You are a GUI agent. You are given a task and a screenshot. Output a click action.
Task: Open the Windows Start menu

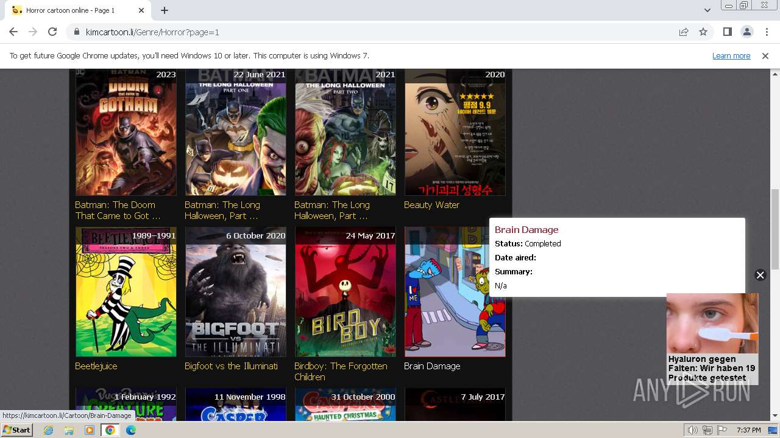pyautogui.click(x=16, y=429)
